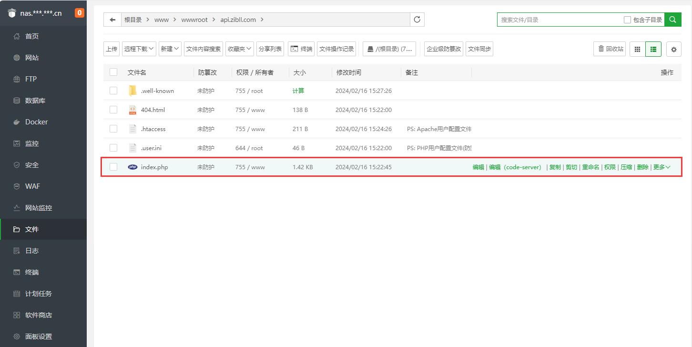The width and height of the screenshot is (692, 347).
Task: Expand the 新建 dropdown
Action: click(170, 49)
